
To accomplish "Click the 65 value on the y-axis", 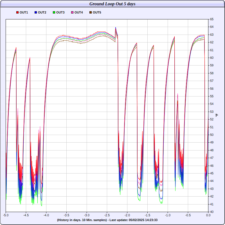I will pos(212,19).
